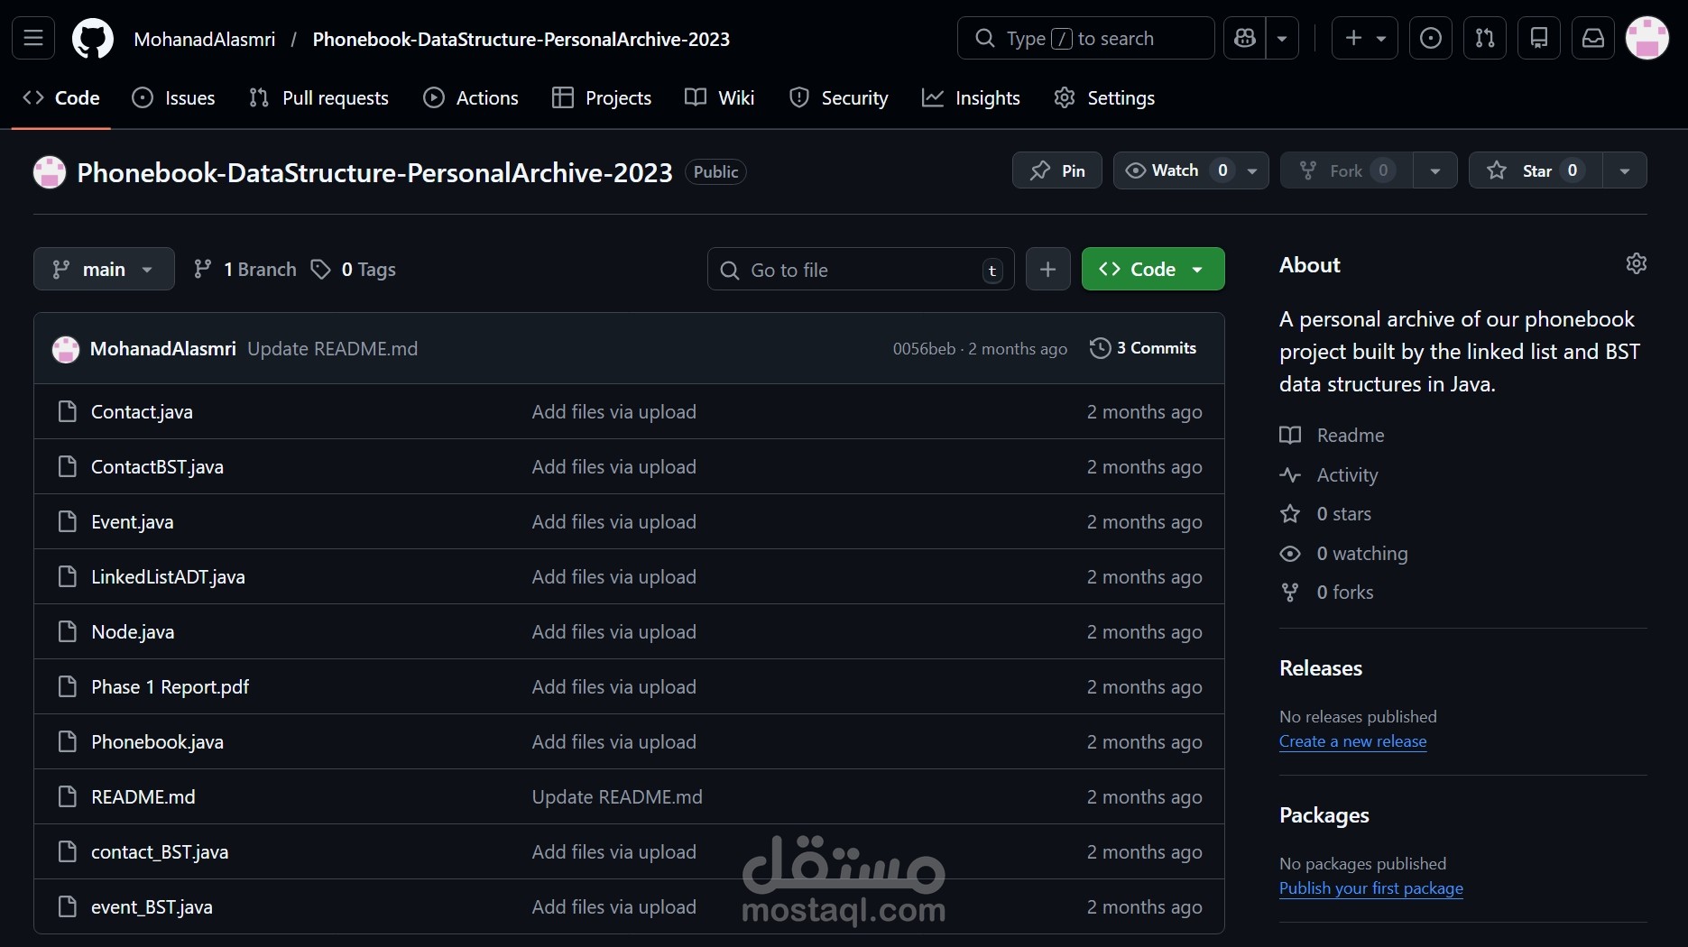The height and width of the screenshot is (947, 1688).
Task: Edit About details via gear icon
Action: click(1636, 263)
